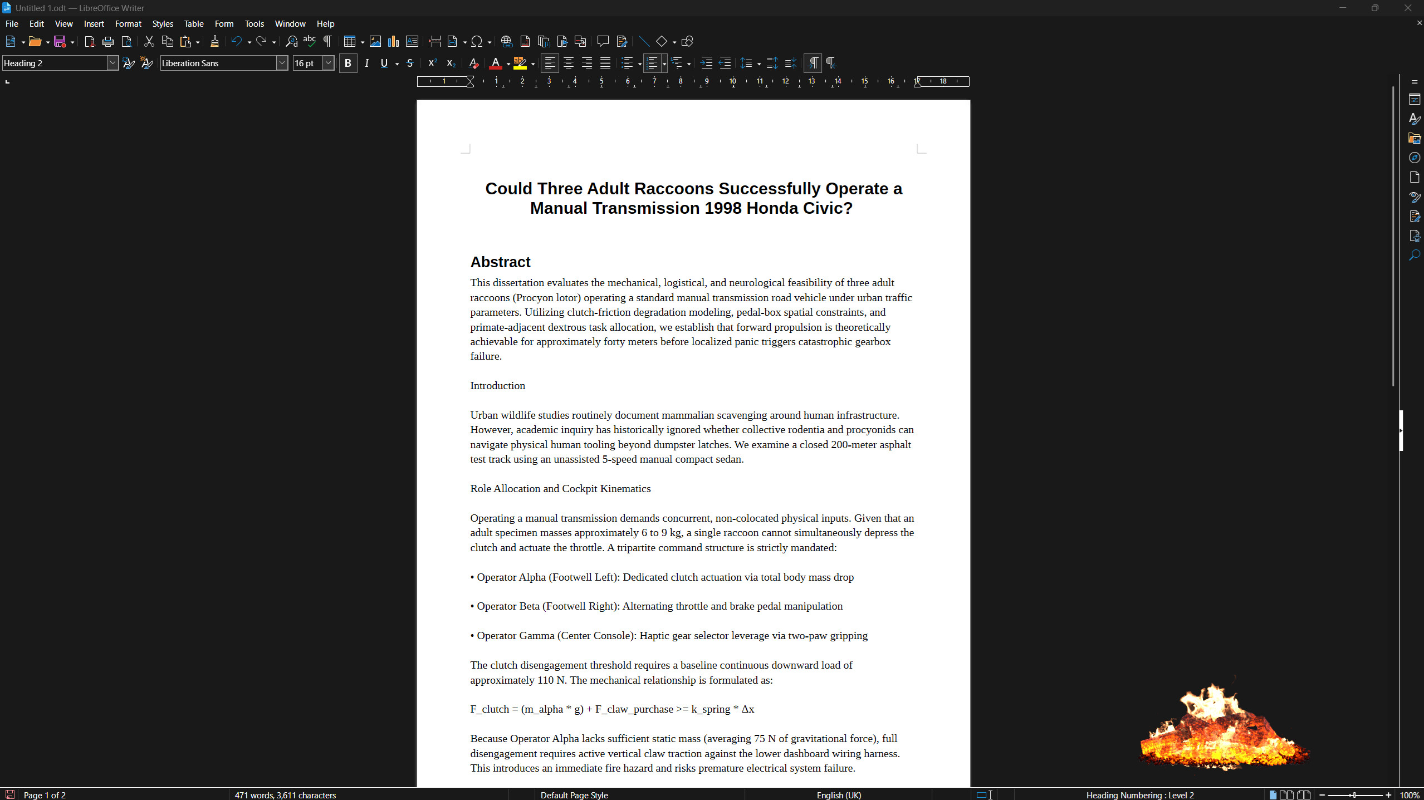This screenshot has height=800, width=1424.
Task: Open the paragraph style dropdown
Action: coord(112,63)
